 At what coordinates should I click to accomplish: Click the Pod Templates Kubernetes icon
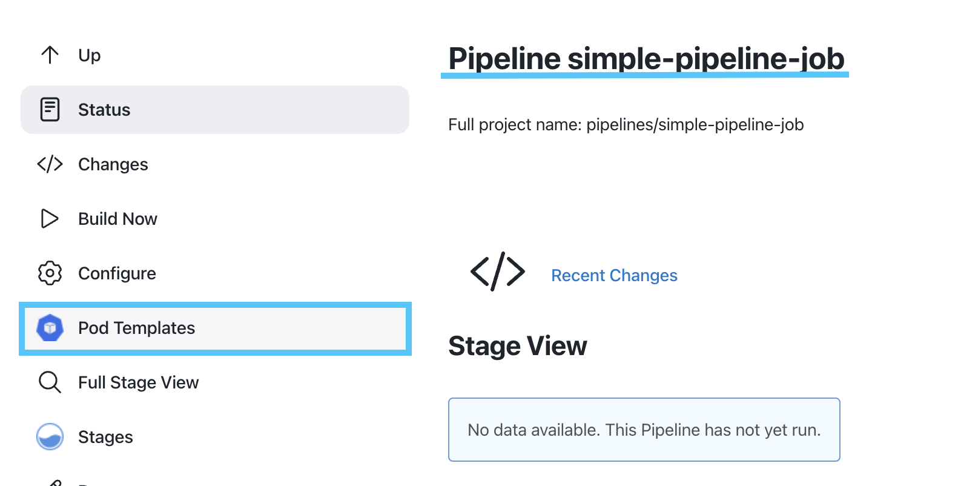point(50,328)
